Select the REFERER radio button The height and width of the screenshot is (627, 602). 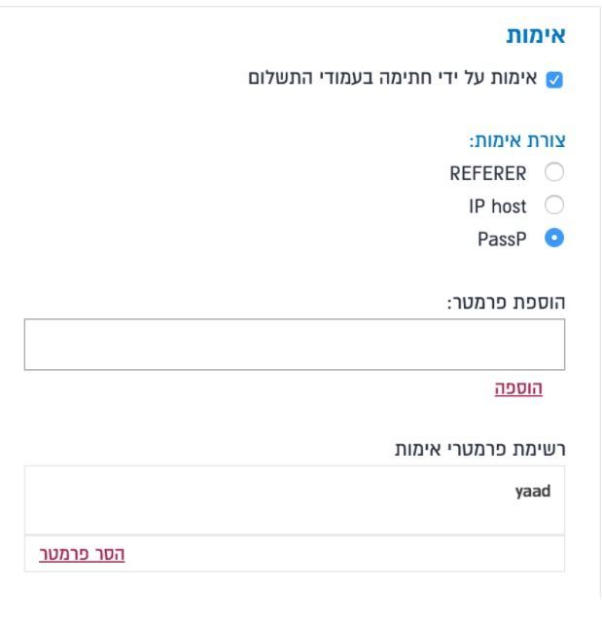tap(555, 173)
